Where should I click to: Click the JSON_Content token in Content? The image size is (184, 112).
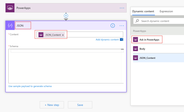(51, 35)
